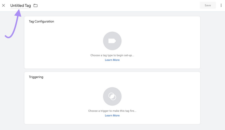The image size is (225, 130).
Task: Click the tag type icon in Tag Configuration
Action: 112,41
